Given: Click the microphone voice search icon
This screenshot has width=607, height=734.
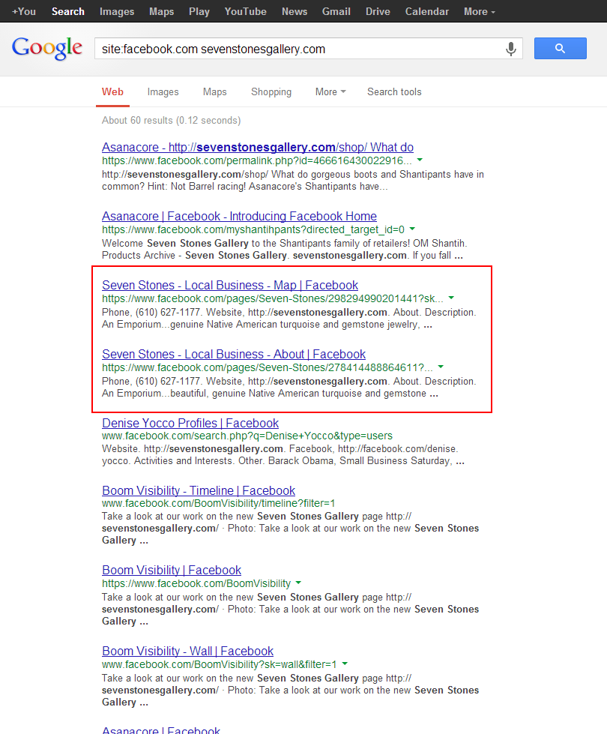Looking at the screenshot, I should click(510, 49).
